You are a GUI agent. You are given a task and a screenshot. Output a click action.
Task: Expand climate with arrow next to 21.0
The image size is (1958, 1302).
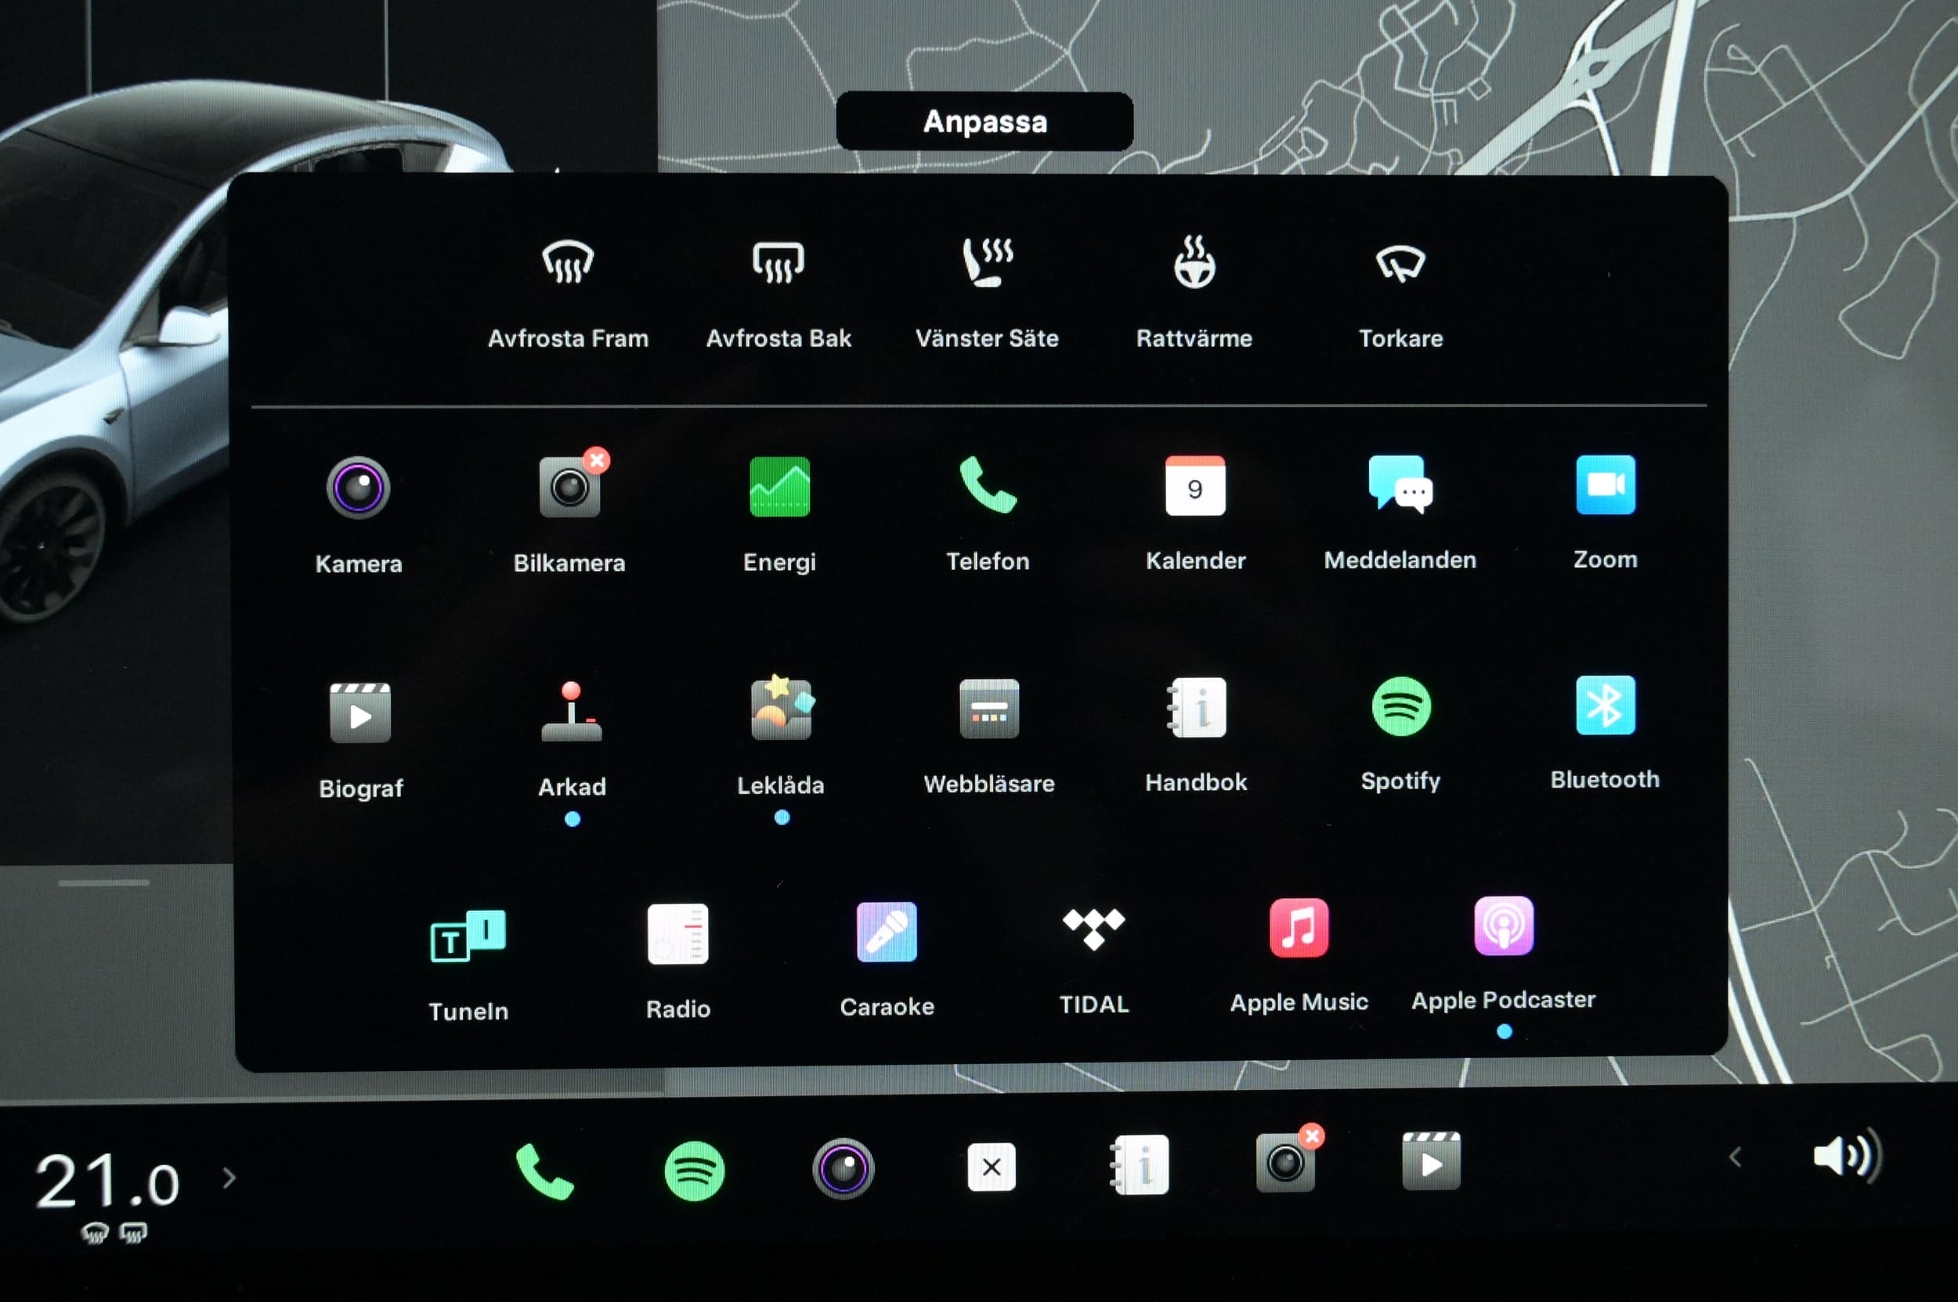pyautogui.click(x=229, y=1178)
